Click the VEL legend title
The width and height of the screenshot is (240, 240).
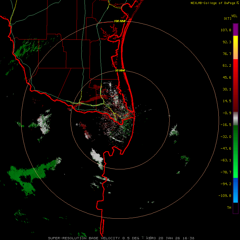(234, 16)
